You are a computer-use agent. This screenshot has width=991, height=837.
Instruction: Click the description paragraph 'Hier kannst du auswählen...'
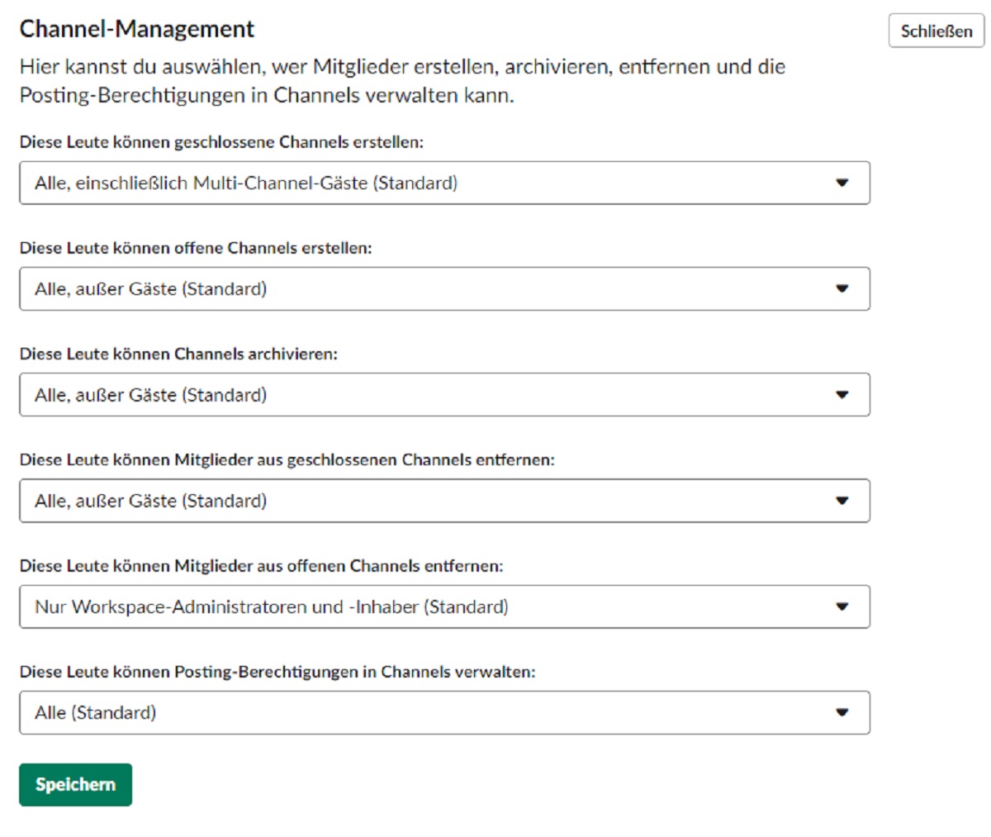[x=402, y=81]
